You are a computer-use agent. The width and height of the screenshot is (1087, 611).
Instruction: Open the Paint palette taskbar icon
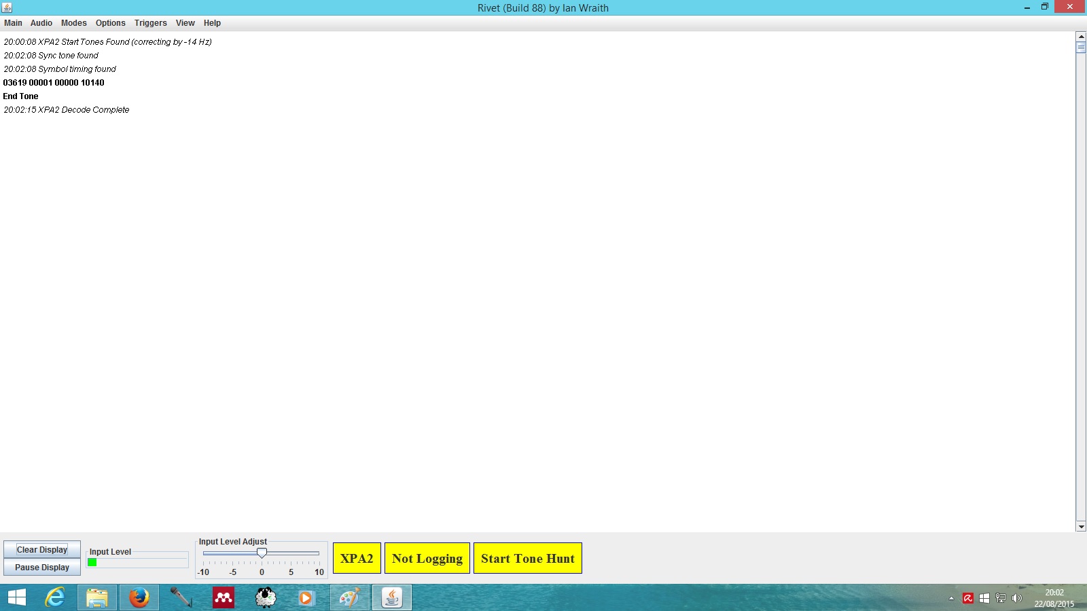[x=349, y=597]
